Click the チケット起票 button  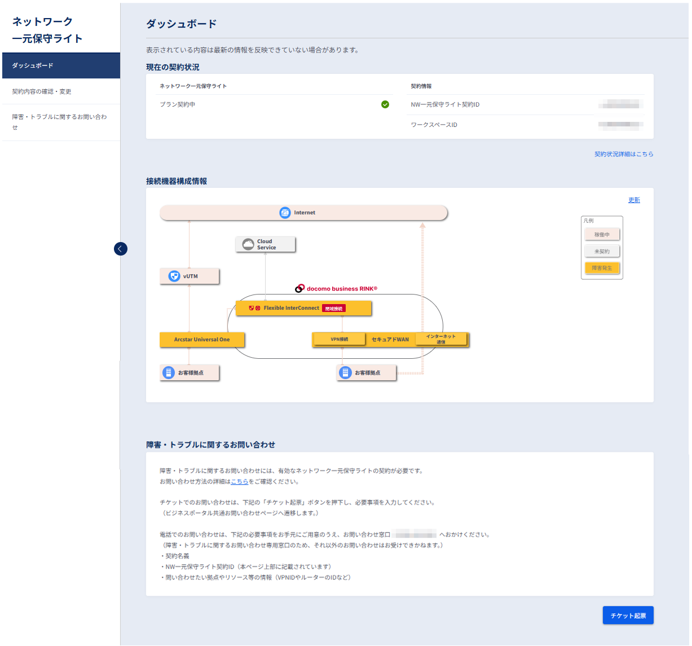coord(628,616)
